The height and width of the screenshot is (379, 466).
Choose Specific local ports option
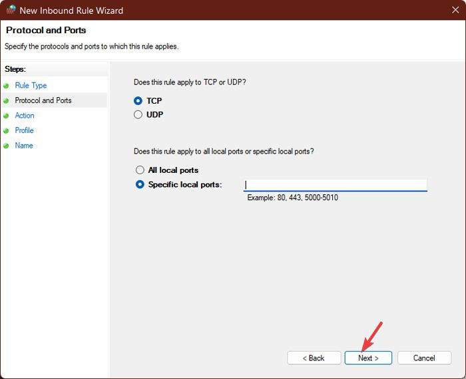tap(140, 184)
